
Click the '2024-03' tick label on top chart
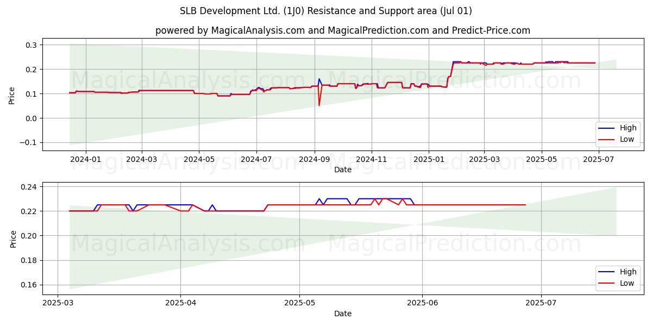click(142, 159)
